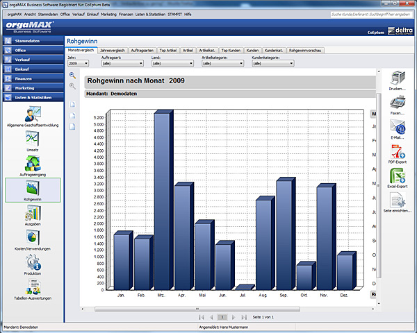The image size is (417, 333).
Task: Expand Einkauf sidebar section
Action: point(33,69)
